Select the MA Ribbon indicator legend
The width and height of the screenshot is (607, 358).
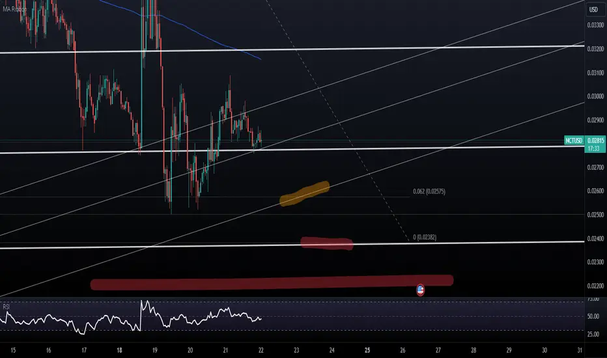point(15,9)
